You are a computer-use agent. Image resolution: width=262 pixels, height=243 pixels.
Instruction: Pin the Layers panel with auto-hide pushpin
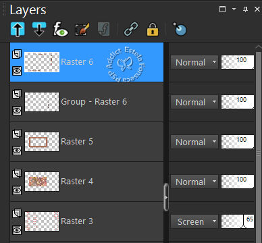pyautogui.click(x=246, y=9)
